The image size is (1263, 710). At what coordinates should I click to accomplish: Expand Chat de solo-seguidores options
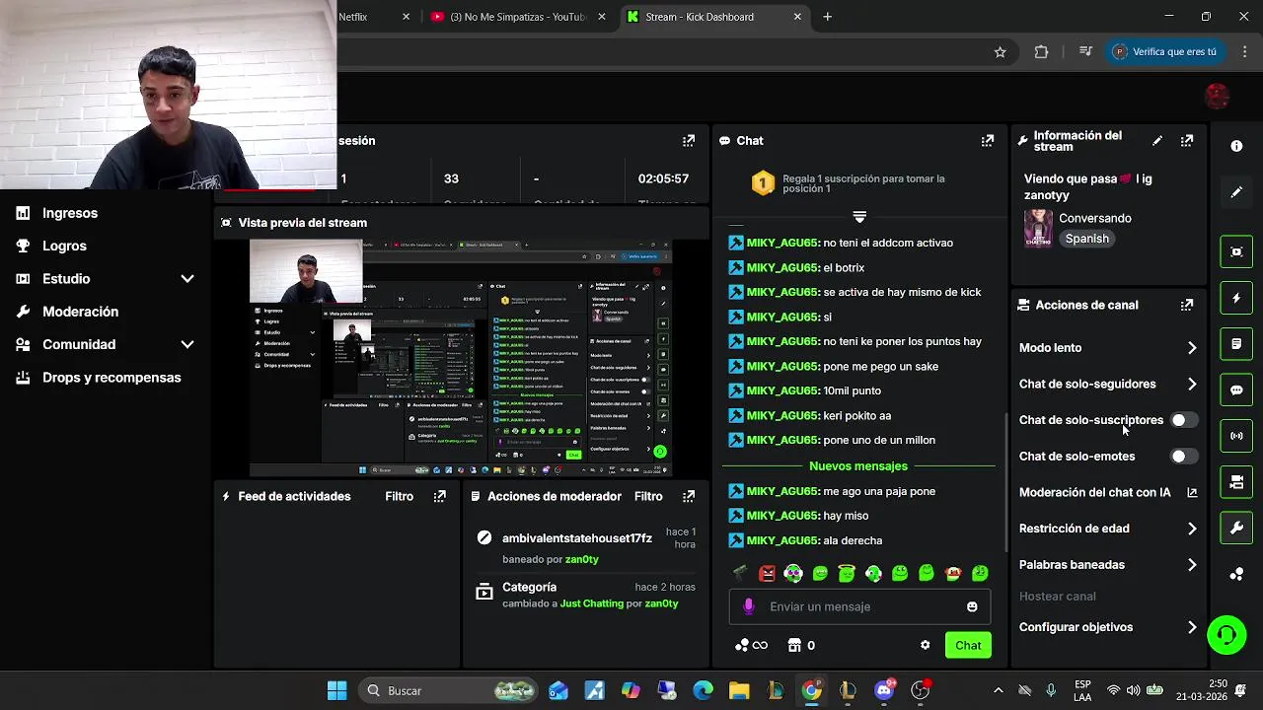click(x=1192, y=385)
